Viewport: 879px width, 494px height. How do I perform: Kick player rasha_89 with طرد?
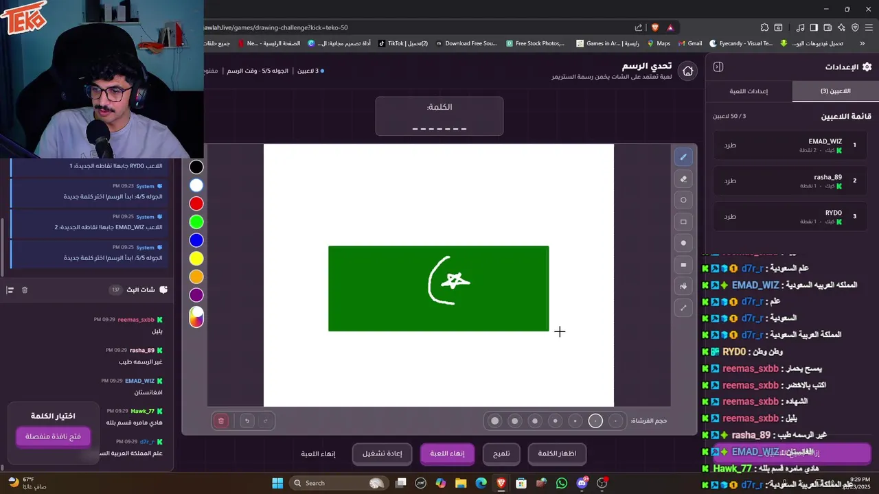pos(729,180)
